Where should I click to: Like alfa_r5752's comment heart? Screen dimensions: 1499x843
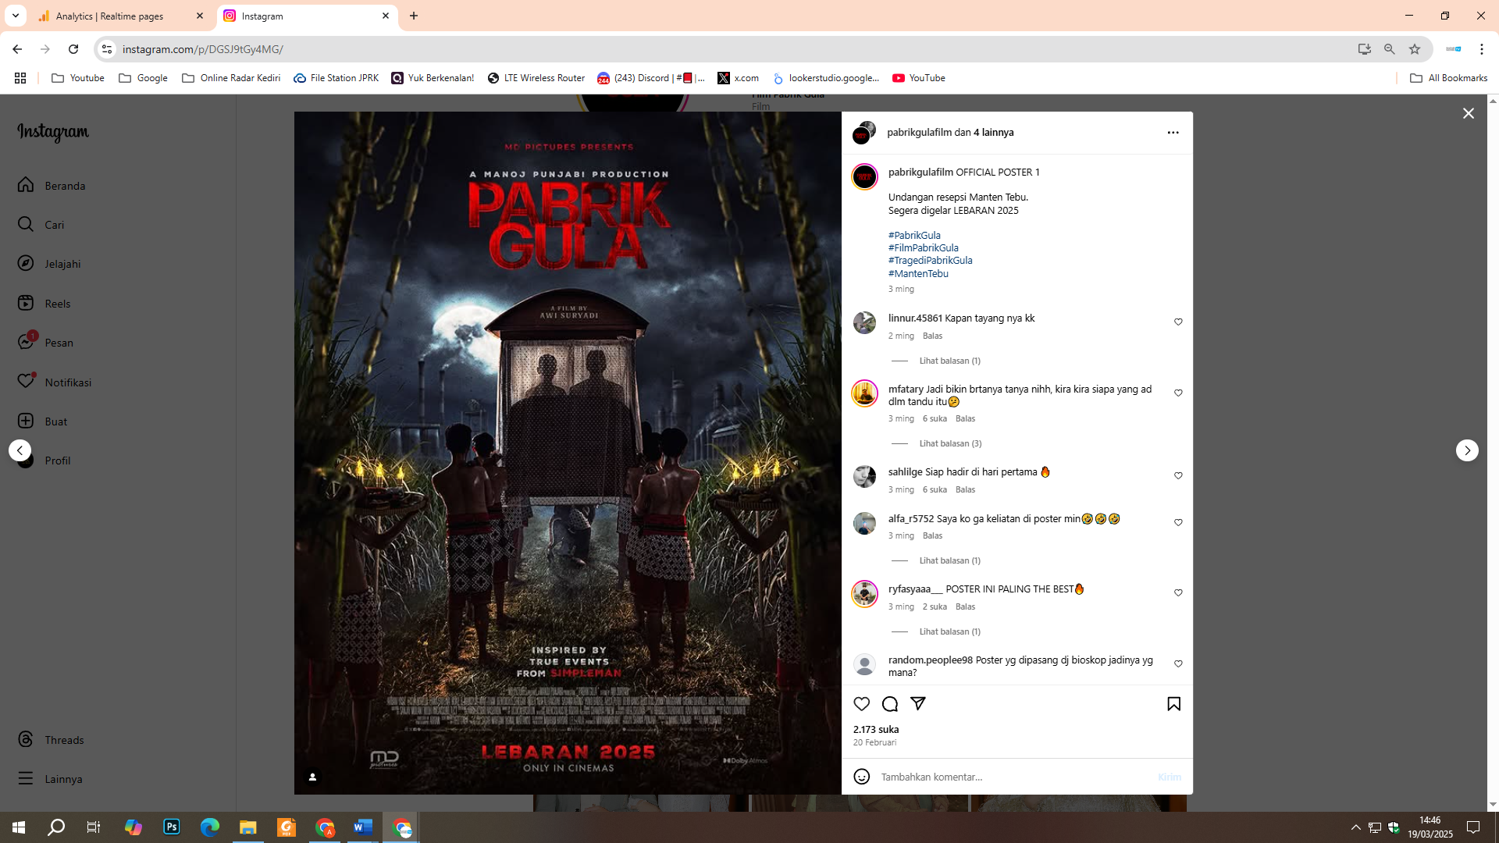point(1178,523)
